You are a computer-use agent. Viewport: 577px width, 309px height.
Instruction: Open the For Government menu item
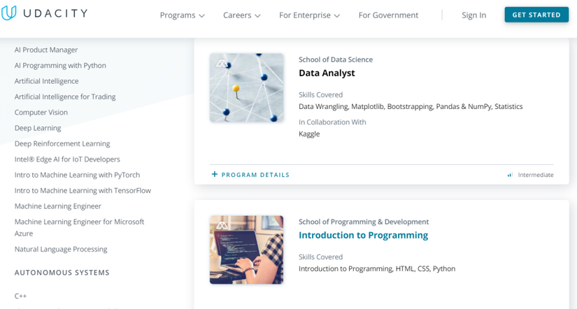point(388,15)
